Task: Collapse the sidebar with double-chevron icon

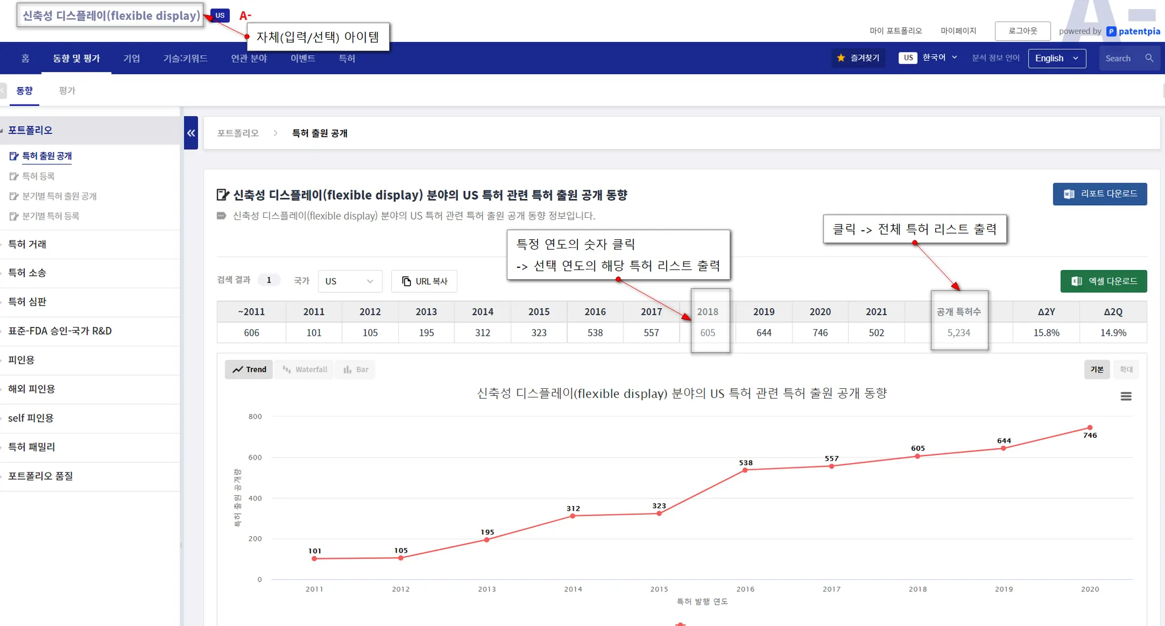Action: pos(191,133)
